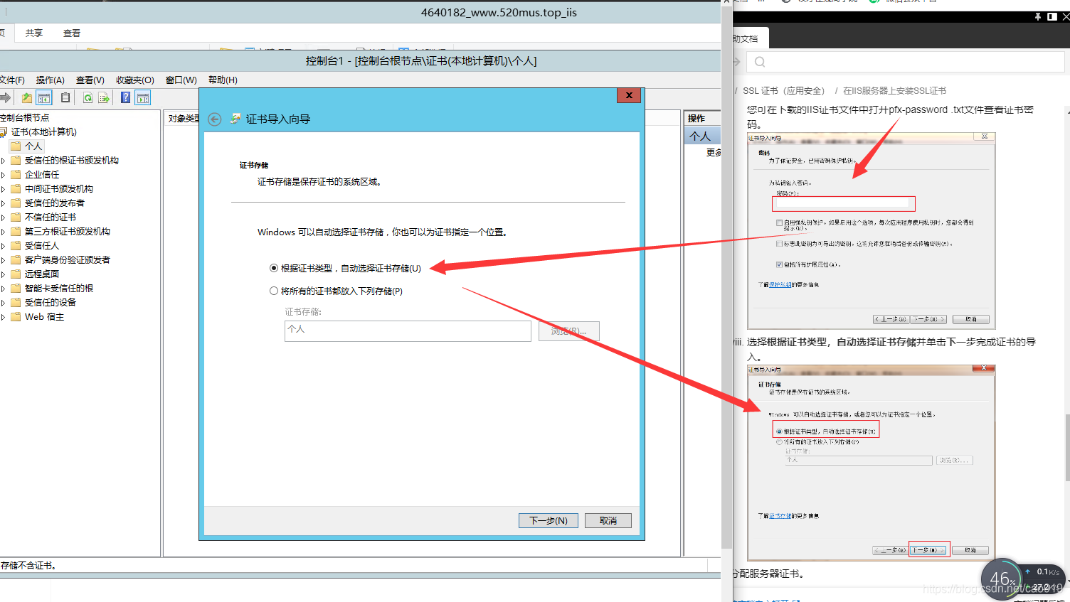Click the folder icon next to 企业信任
The height and width of the screenshot is (602, 1070).
coord(16,174)
